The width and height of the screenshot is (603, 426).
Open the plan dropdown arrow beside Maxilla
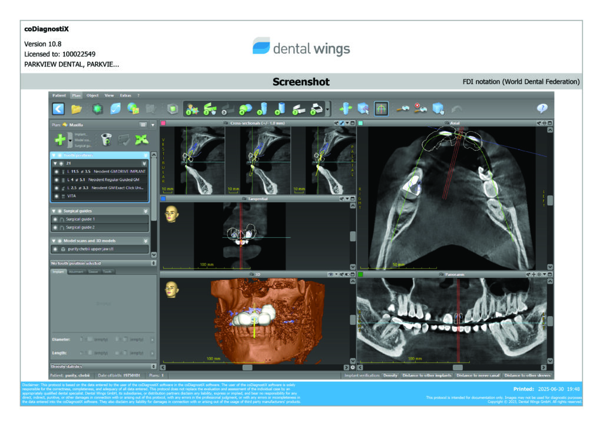tap(153, 125)
